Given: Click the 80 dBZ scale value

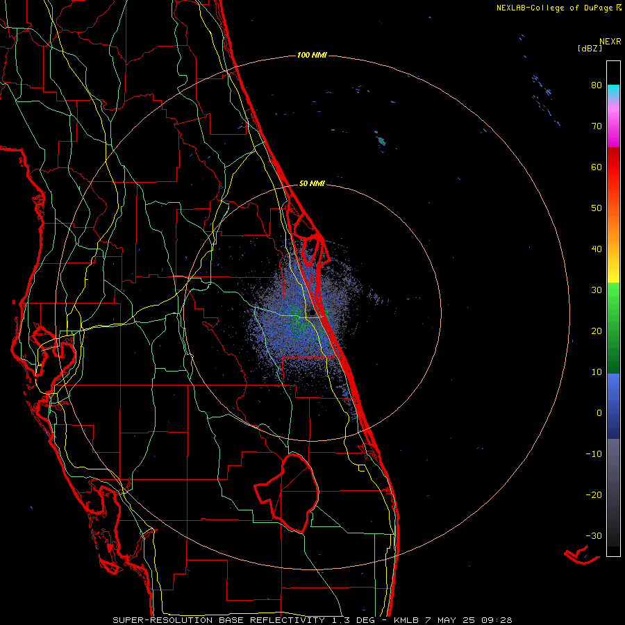Looking at the screenshot, I should 597,85.
